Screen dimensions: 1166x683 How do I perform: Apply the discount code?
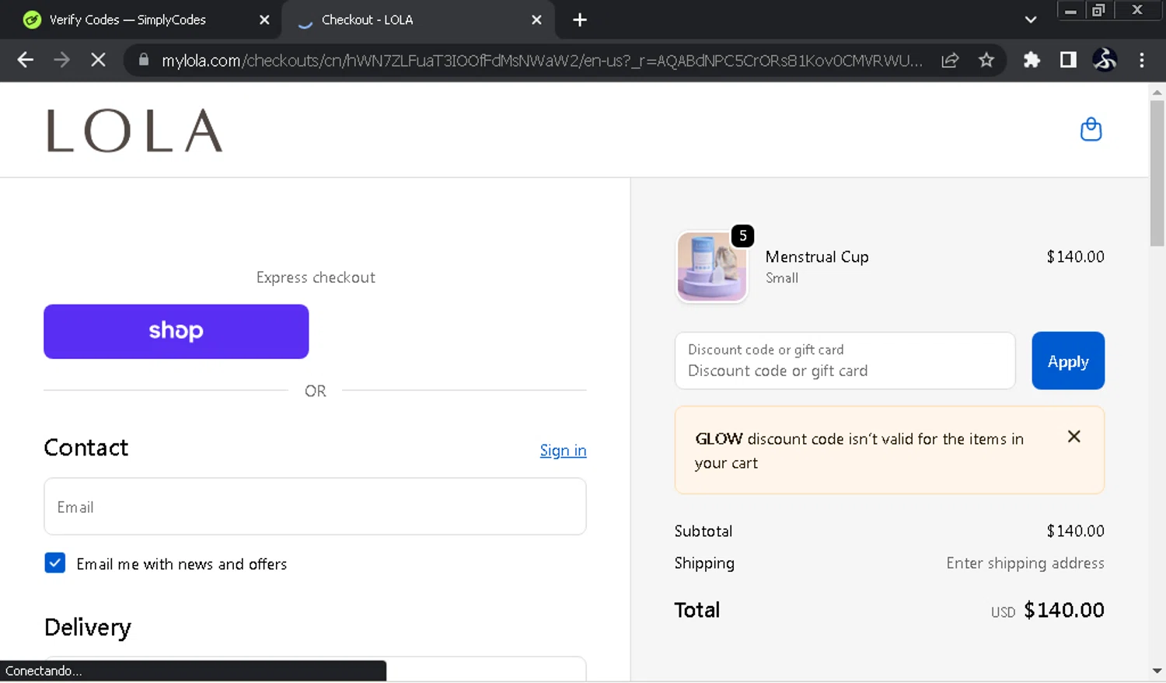1067,361
